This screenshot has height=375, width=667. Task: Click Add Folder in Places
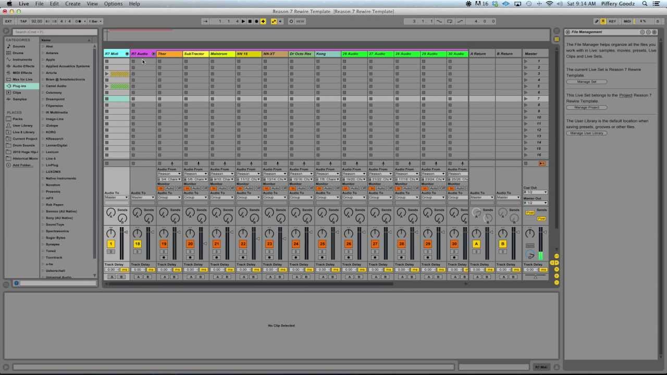(x=22, y=165)
